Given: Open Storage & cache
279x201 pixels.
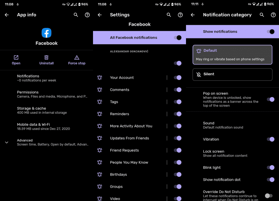Looking at the screenshot, I should pyautogui.click(x=46, y=110).
